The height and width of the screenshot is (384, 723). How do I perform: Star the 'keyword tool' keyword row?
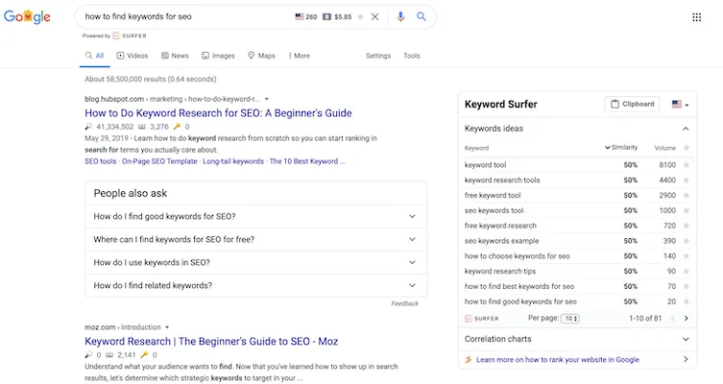[x=687, y=165]
